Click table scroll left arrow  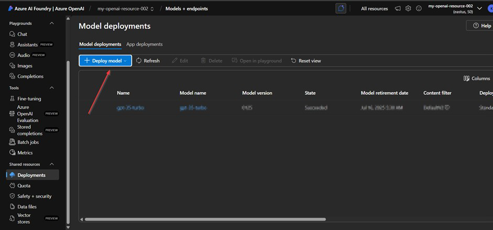[81, 220]
